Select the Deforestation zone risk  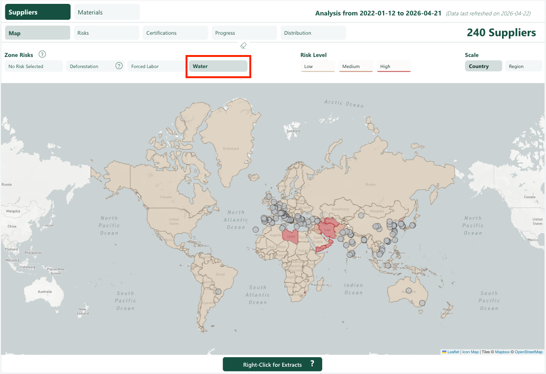95,66
